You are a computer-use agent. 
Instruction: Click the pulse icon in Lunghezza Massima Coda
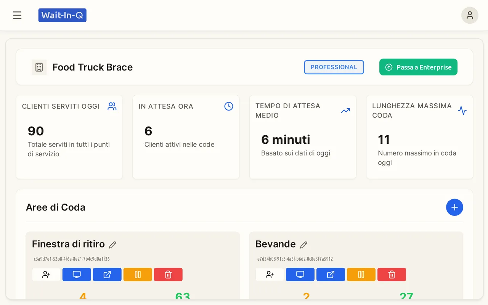click(x=462, y=111)
